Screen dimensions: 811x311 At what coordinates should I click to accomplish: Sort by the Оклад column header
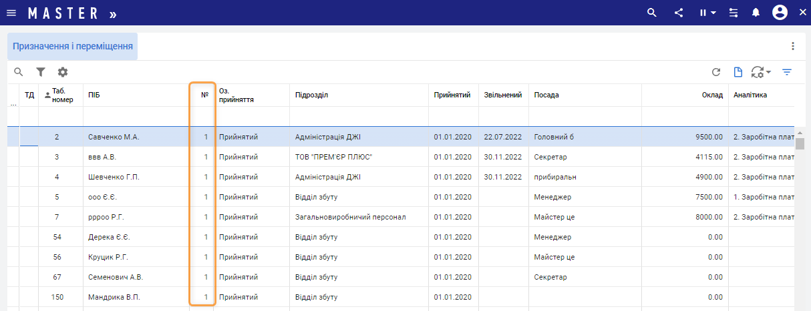(712, 95)
